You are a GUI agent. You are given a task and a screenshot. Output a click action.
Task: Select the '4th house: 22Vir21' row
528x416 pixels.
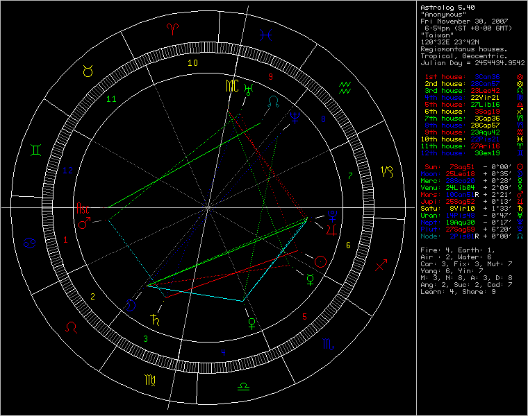pos(474,98)
